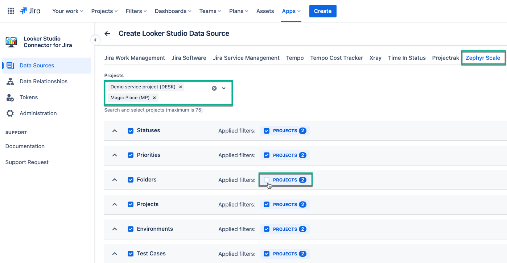Open the Administration gear item

click(x=38, y=113)
